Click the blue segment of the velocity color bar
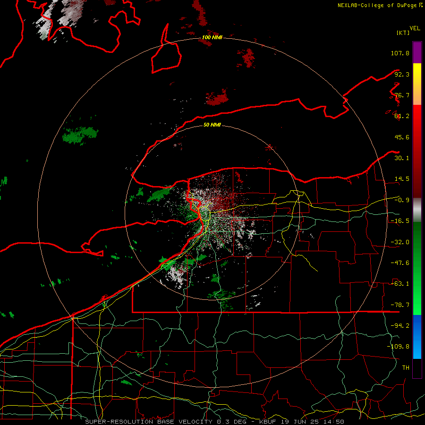The image size is (425, 425). pos(417,337)
